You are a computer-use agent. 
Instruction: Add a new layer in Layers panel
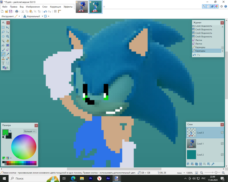(188, 164)
